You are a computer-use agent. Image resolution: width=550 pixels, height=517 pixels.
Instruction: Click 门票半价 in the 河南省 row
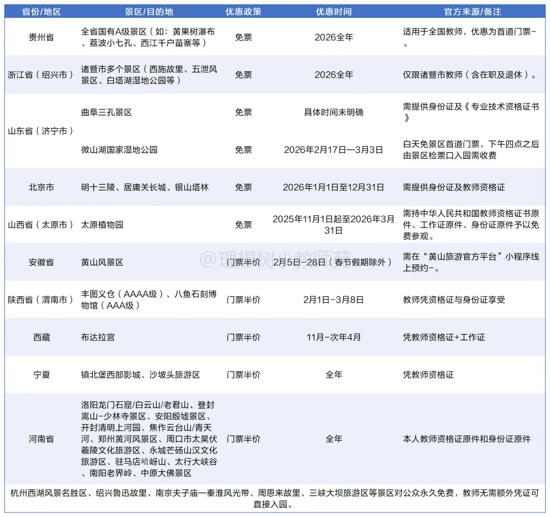point(243,439)
